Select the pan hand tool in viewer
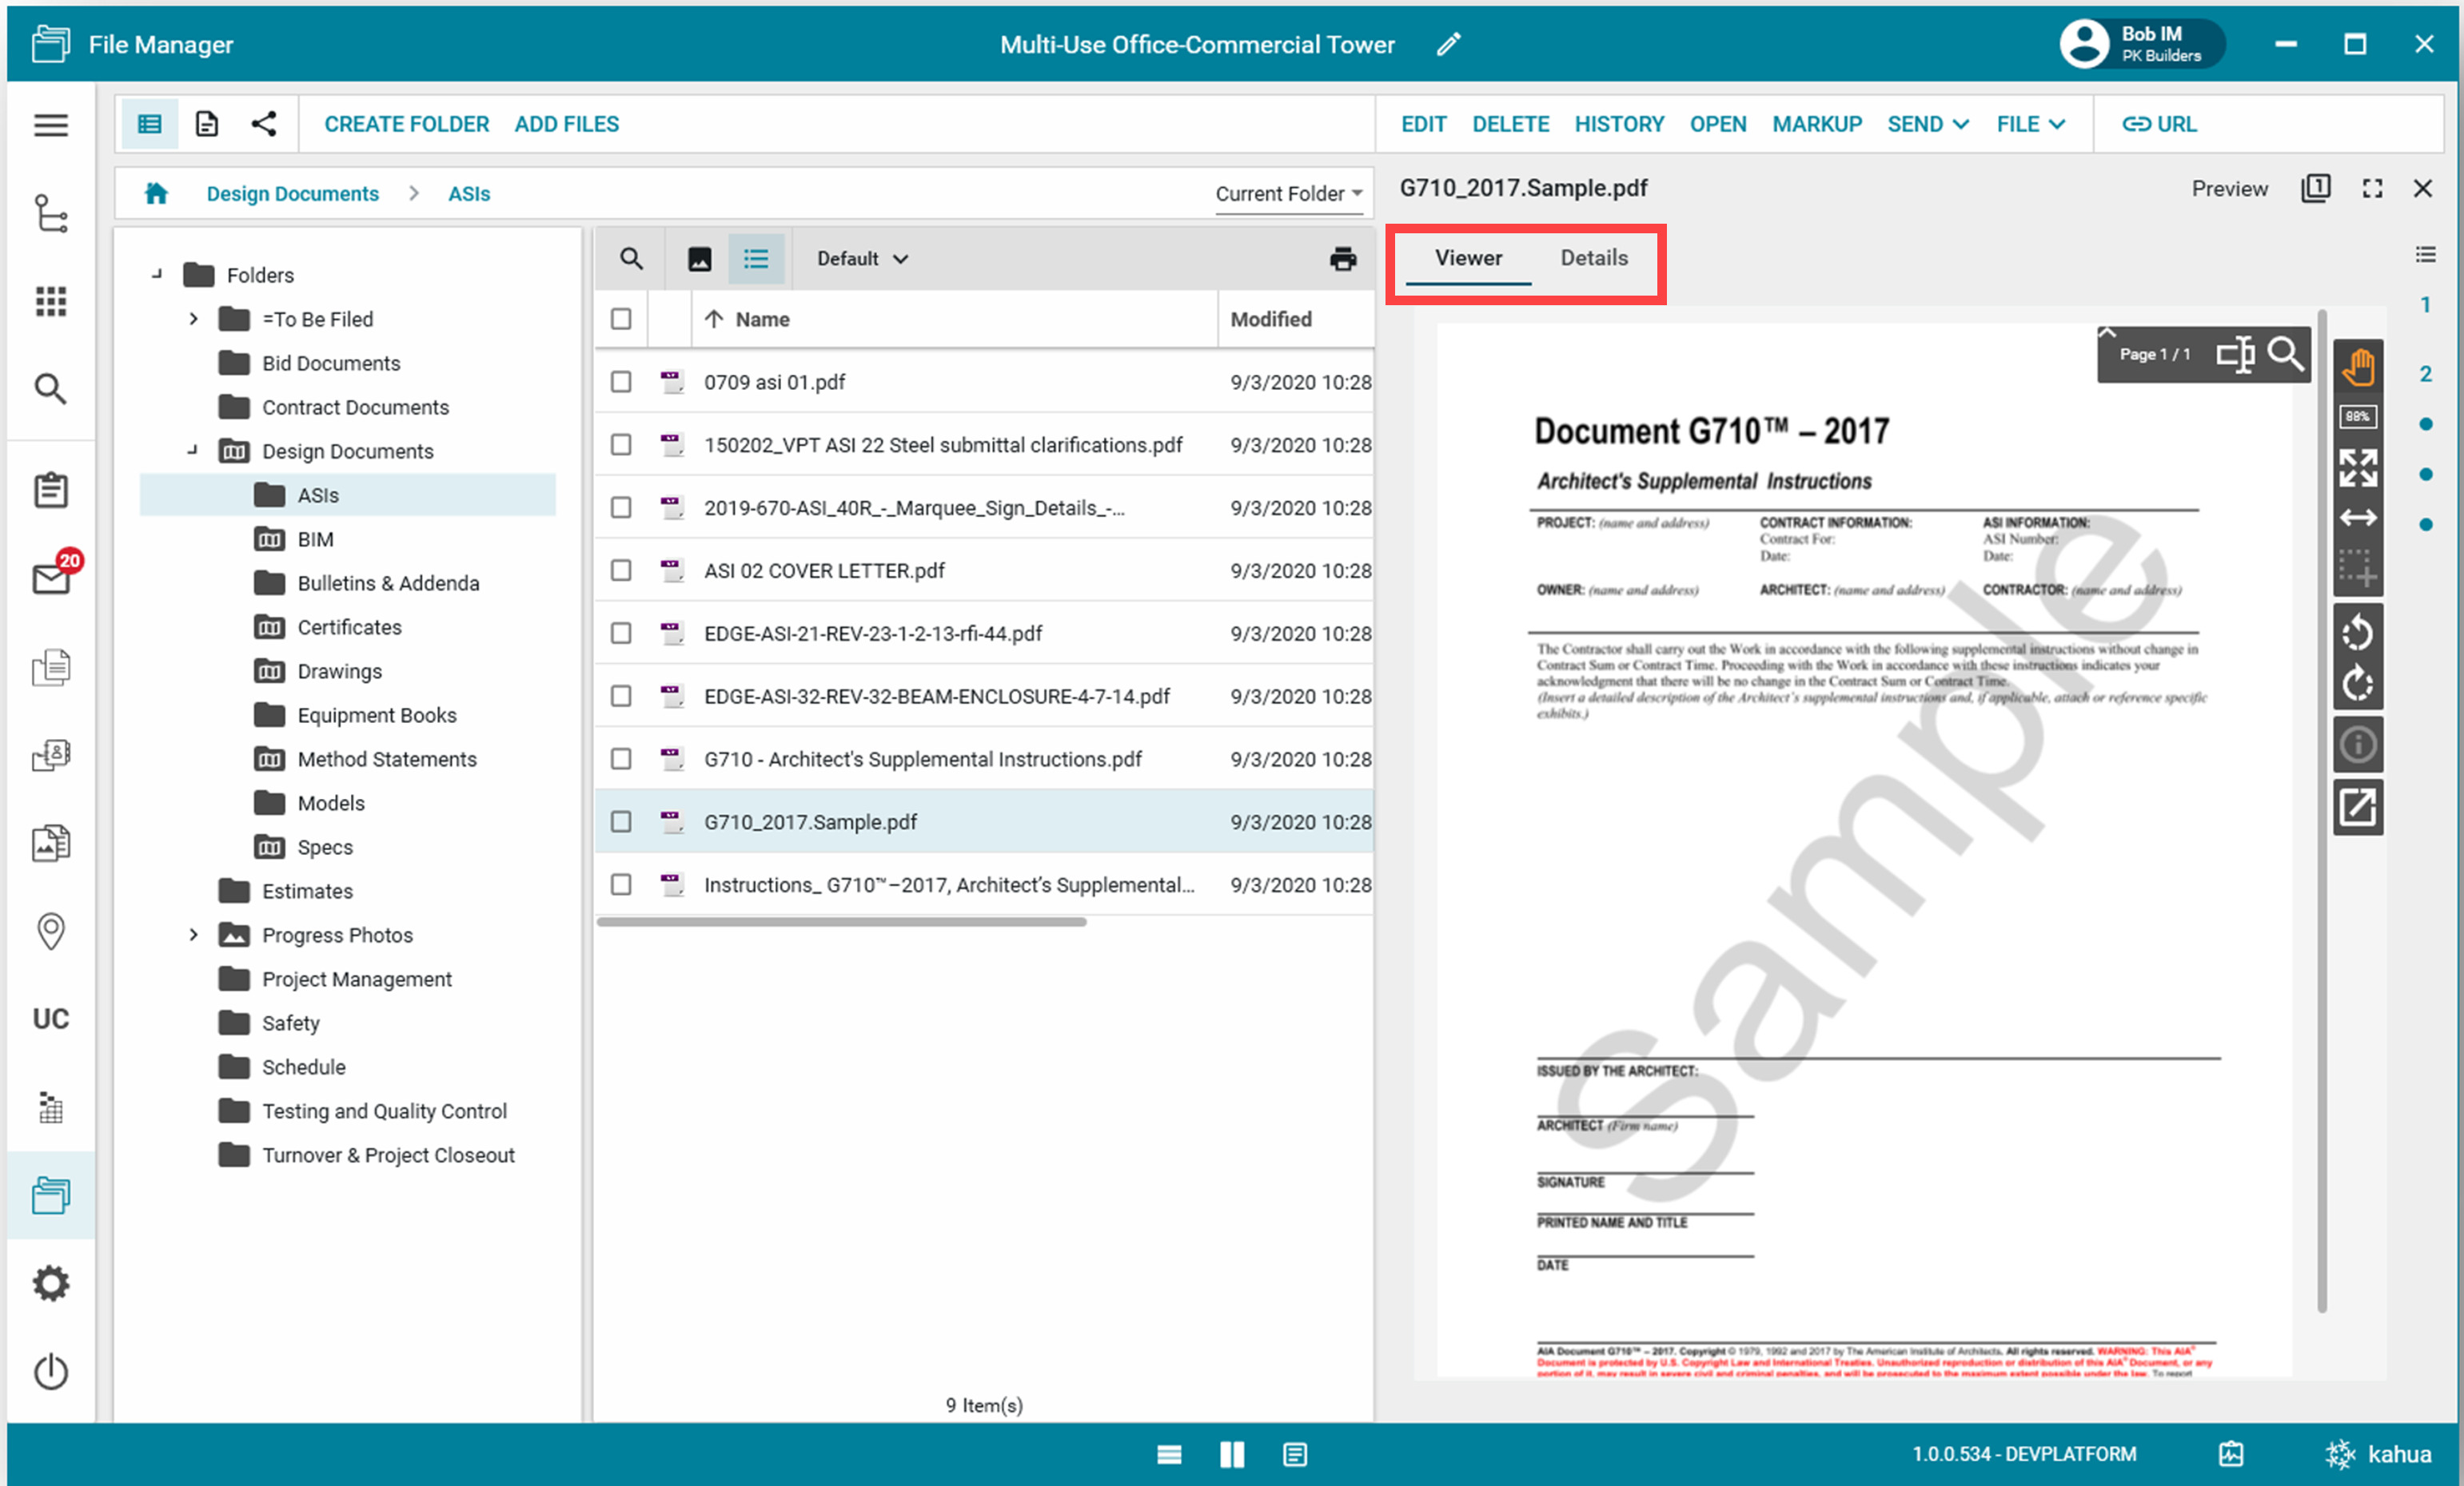2464x1486 pixels. pos(2357,367)
